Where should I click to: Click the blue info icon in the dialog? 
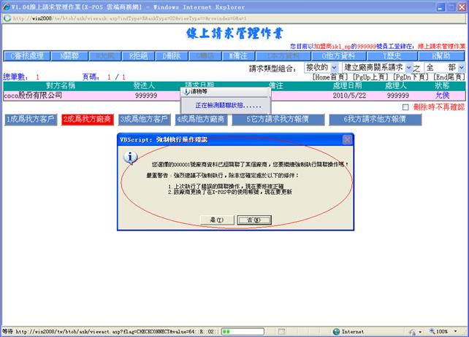130,157
